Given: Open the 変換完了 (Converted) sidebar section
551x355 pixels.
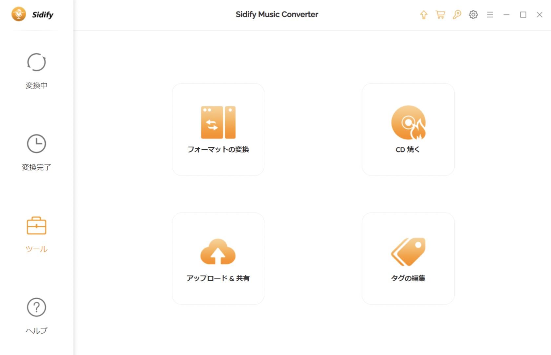Looking at the screenshot, I should pos(36,153).
